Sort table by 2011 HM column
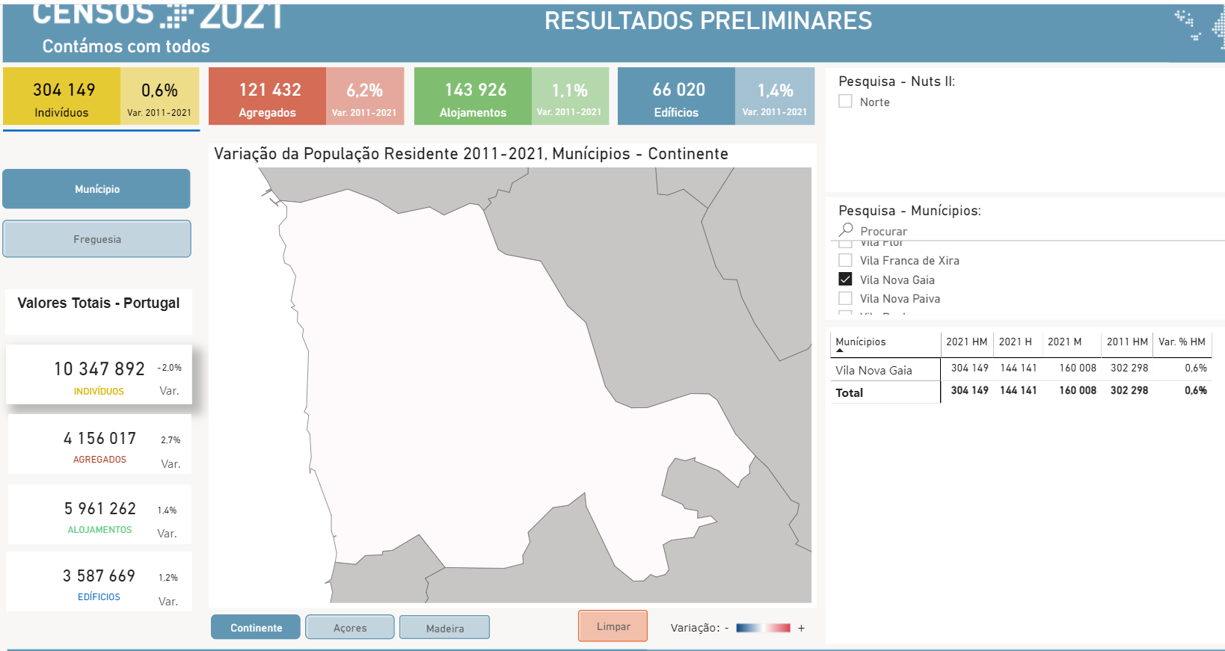 1127,342
